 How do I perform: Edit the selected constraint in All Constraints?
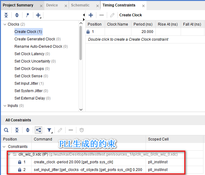pos(60,130)
